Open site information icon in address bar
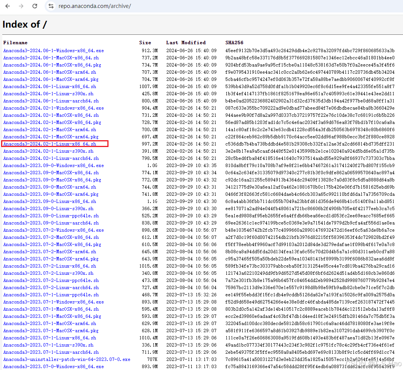The image size is (403, 370). [x=51, y=6]
